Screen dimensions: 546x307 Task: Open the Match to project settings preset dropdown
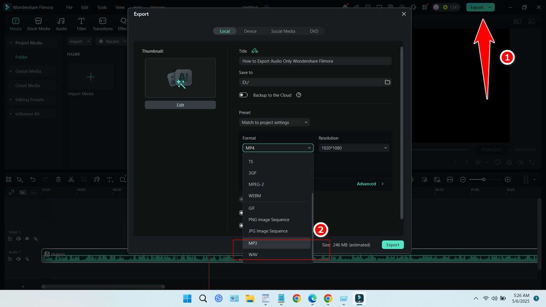(274, 122)
